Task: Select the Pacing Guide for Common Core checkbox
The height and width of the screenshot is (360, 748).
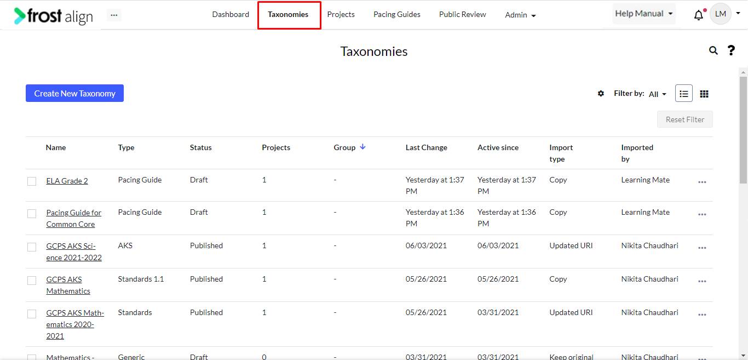Action: pyautogui.click(x=31, y=214)
